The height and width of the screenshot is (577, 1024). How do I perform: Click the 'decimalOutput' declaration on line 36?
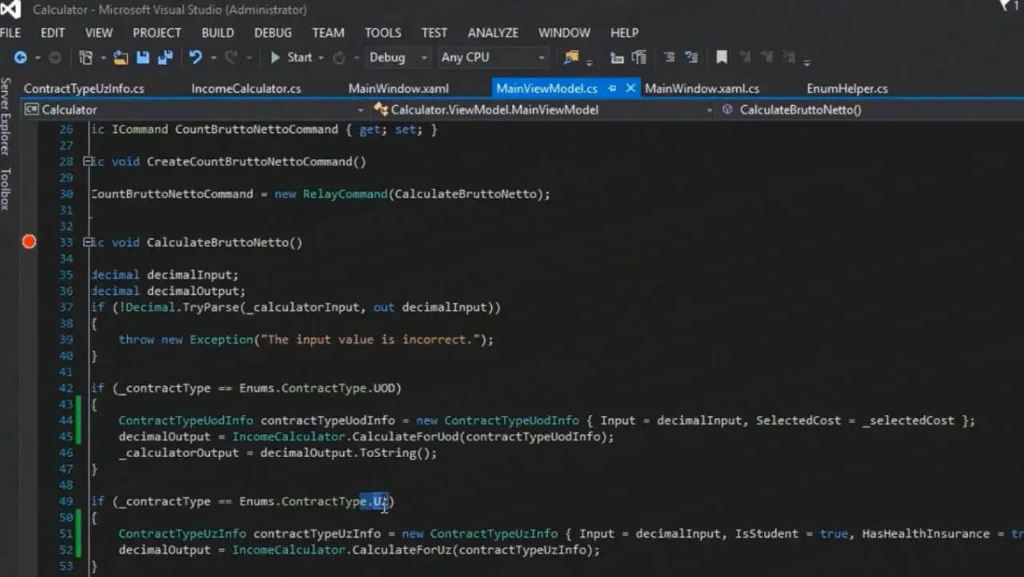tap(196, 291)
